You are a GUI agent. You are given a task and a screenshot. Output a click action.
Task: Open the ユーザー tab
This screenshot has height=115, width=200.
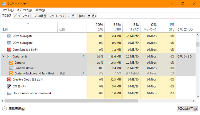71,16
